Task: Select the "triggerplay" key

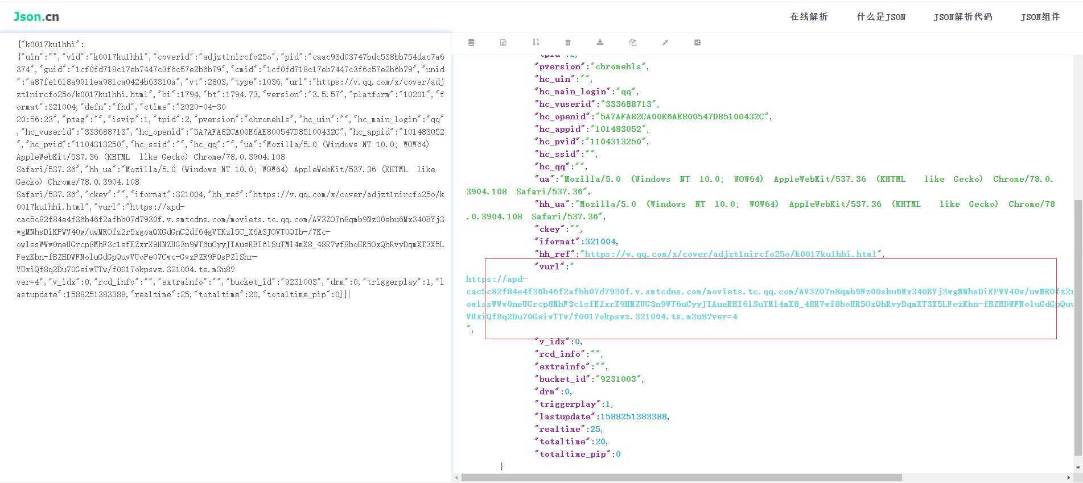Action: click(x=567, y=404)
